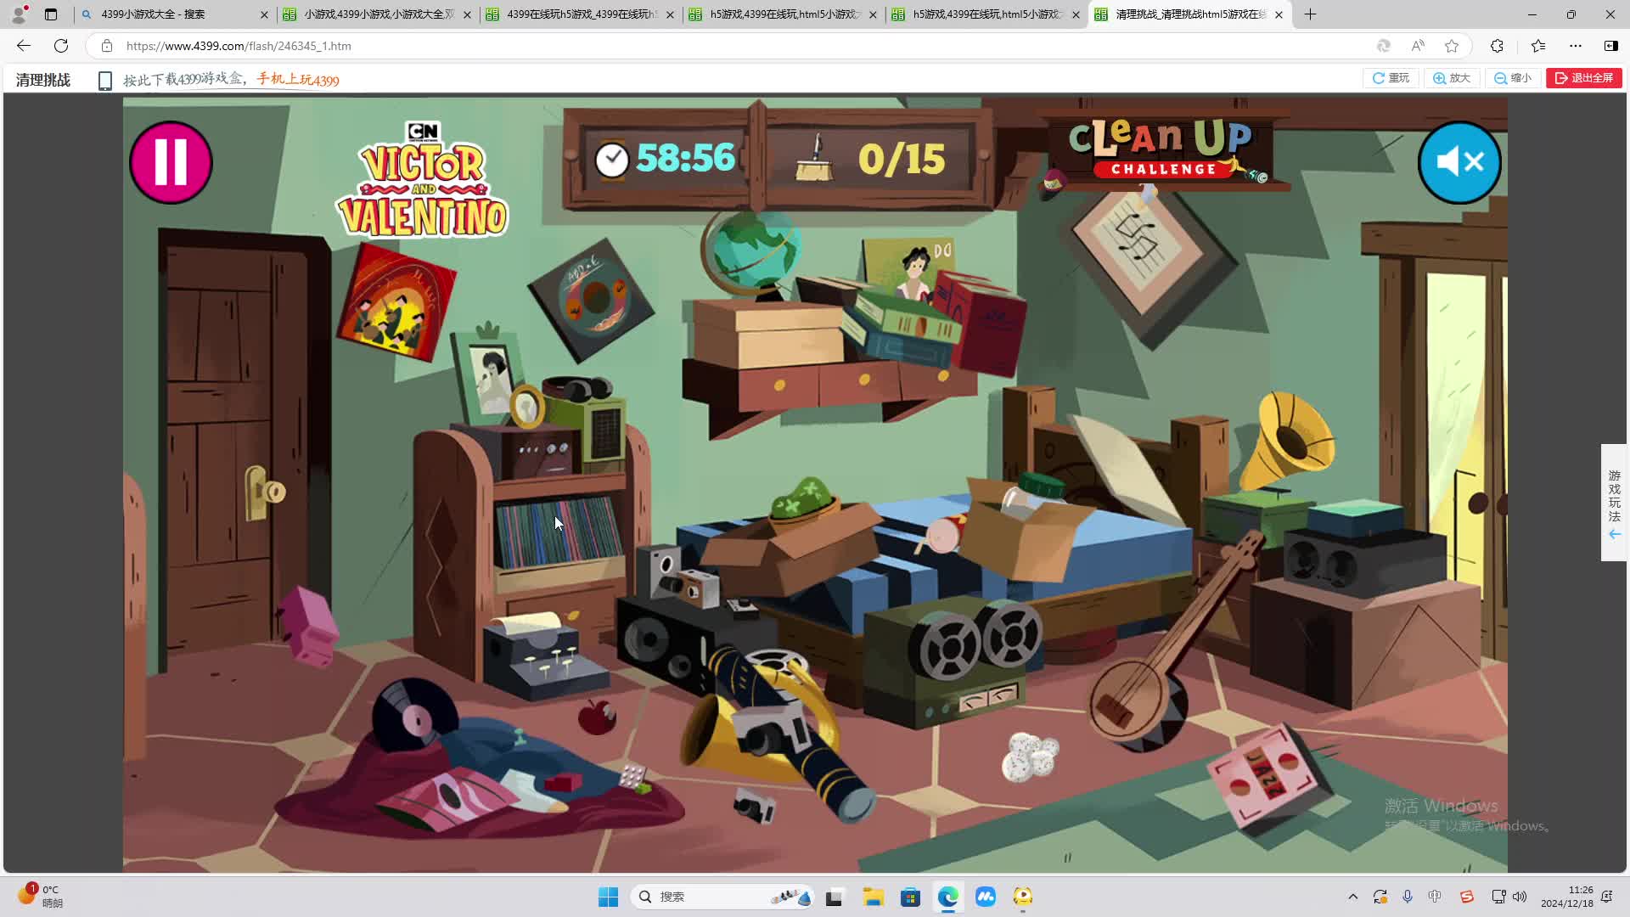The height and width of the screenshot is (917, 1630).
Task: Open the 手机上玩4399 link
Action: click(298, 80)
